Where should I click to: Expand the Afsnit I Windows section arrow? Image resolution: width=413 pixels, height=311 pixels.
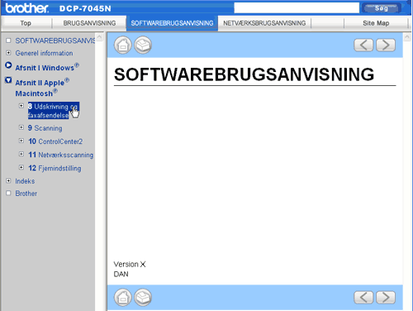pos(8,65)
